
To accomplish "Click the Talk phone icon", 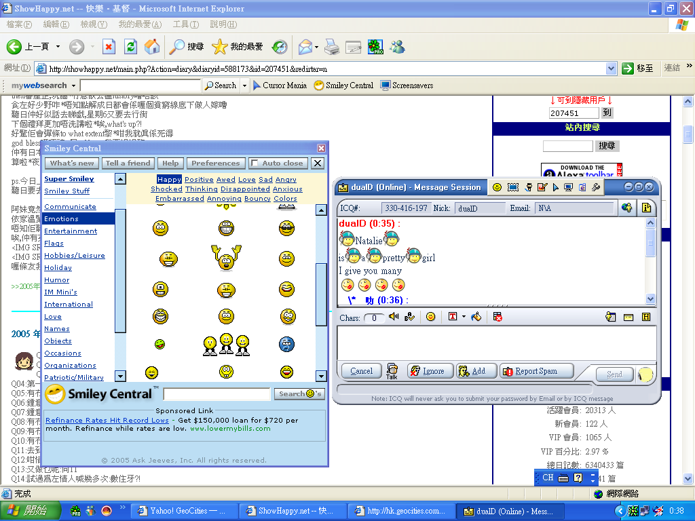I will [392, 371].
